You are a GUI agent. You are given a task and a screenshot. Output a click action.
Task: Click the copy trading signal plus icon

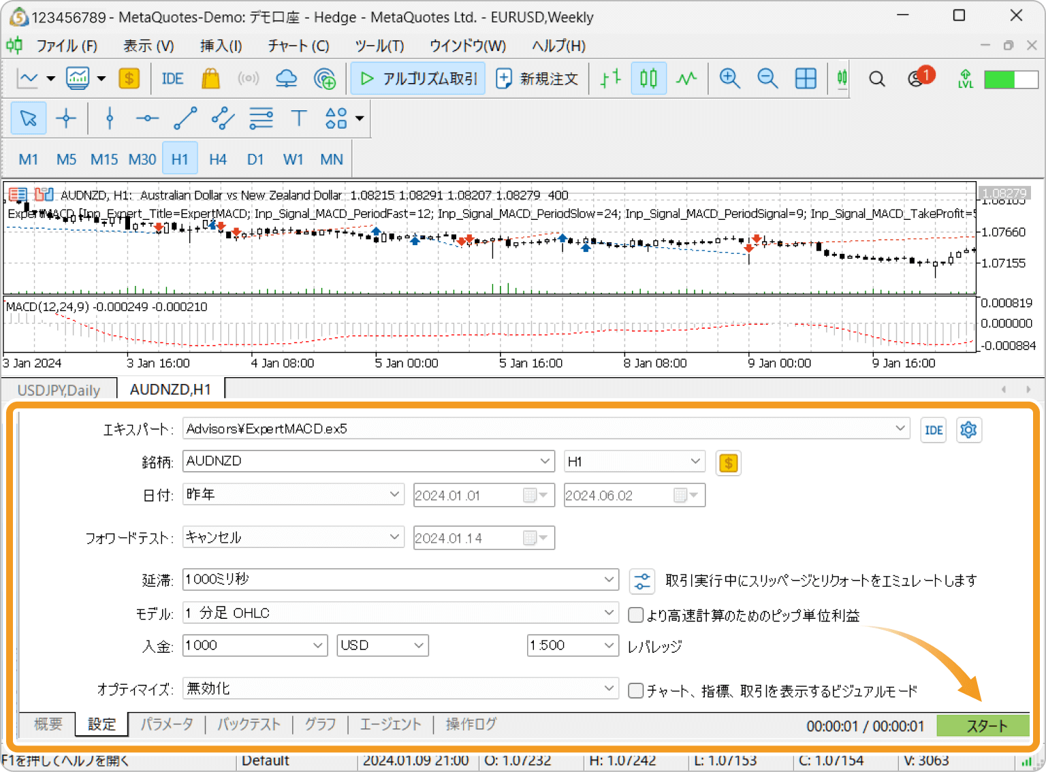[325, 79]
